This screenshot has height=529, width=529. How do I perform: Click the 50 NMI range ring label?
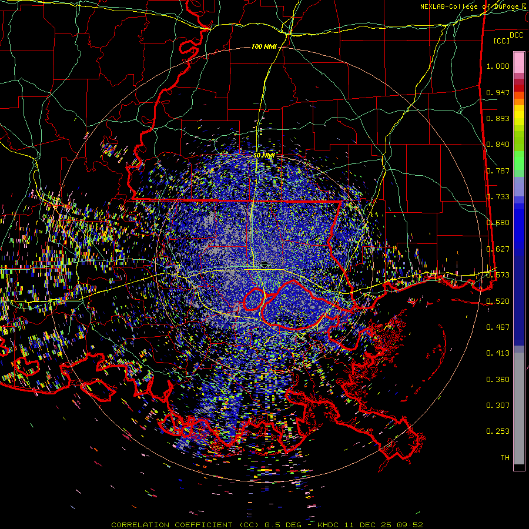264,155
